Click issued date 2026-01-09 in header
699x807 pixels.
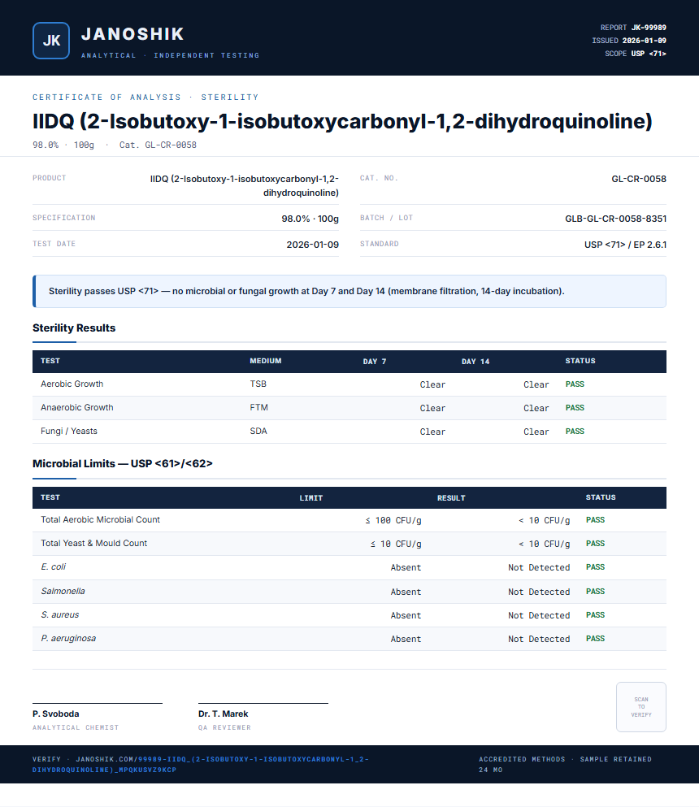click(x=644, y=41)
